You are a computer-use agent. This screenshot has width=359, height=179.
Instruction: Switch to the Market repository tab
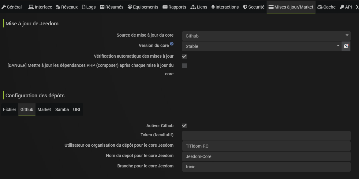44,109
